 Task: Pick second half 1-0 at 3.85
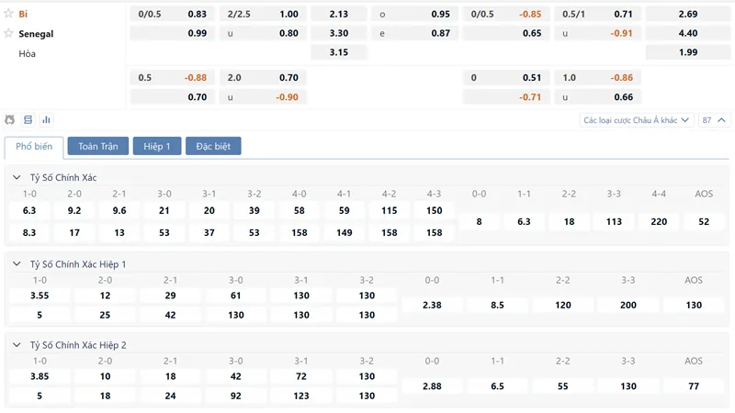click(40, 376)
